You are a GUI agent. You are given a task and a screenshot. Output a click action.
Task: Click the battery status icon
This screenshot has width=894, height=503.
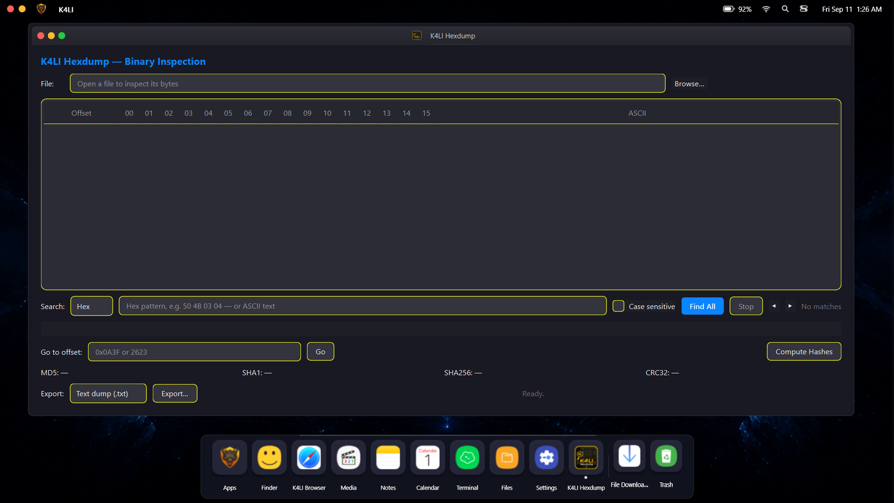coord(729,9)
